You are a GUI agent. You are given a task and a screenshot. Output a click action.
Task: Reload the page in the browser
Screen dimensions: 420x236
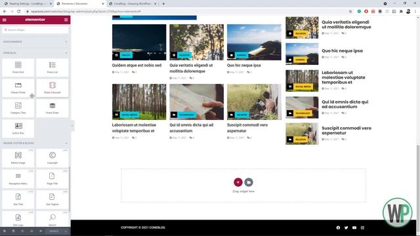pos(19,12)
